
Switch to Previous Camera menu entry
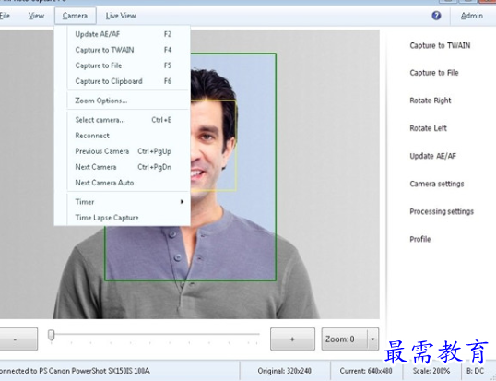click(123, 151)
